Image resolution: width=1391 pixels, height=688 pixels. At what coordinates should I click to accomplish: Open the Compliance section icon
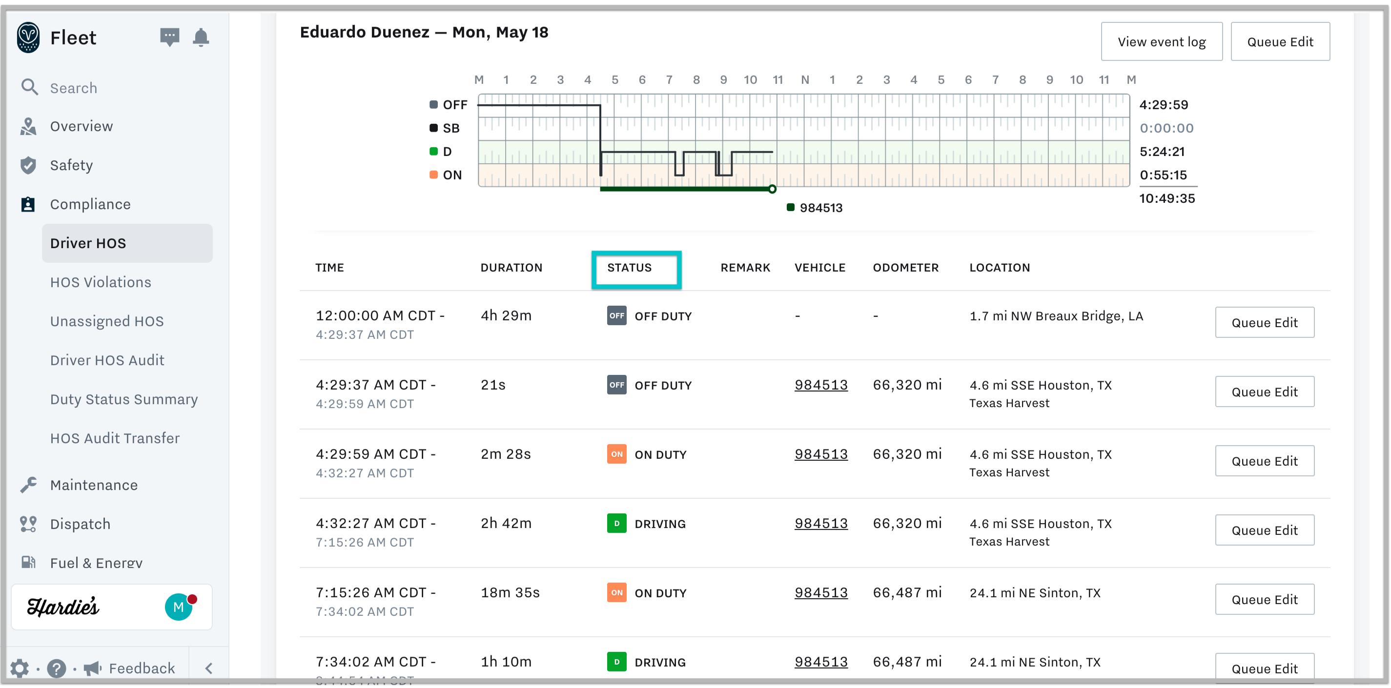[29, 204]
